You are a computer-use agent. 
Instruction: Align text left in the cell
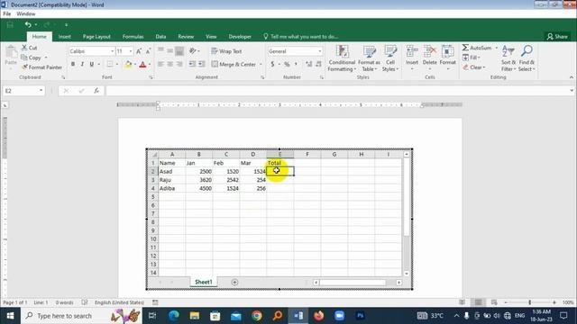[x=160, y=64]
